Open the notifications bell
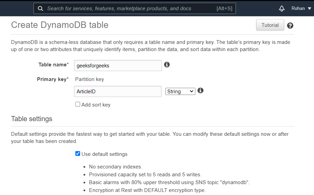 point(282,9)
